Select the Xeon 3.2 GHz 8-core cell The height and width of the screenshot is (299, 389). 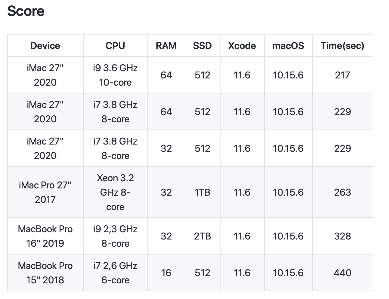(115, 192)
